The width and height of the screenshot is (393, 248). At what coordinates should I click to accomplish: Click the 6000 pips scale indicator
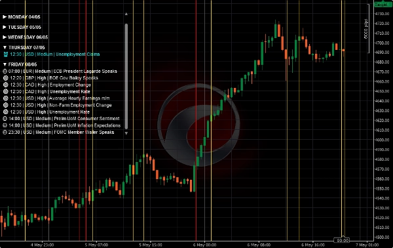pos(366,29)
